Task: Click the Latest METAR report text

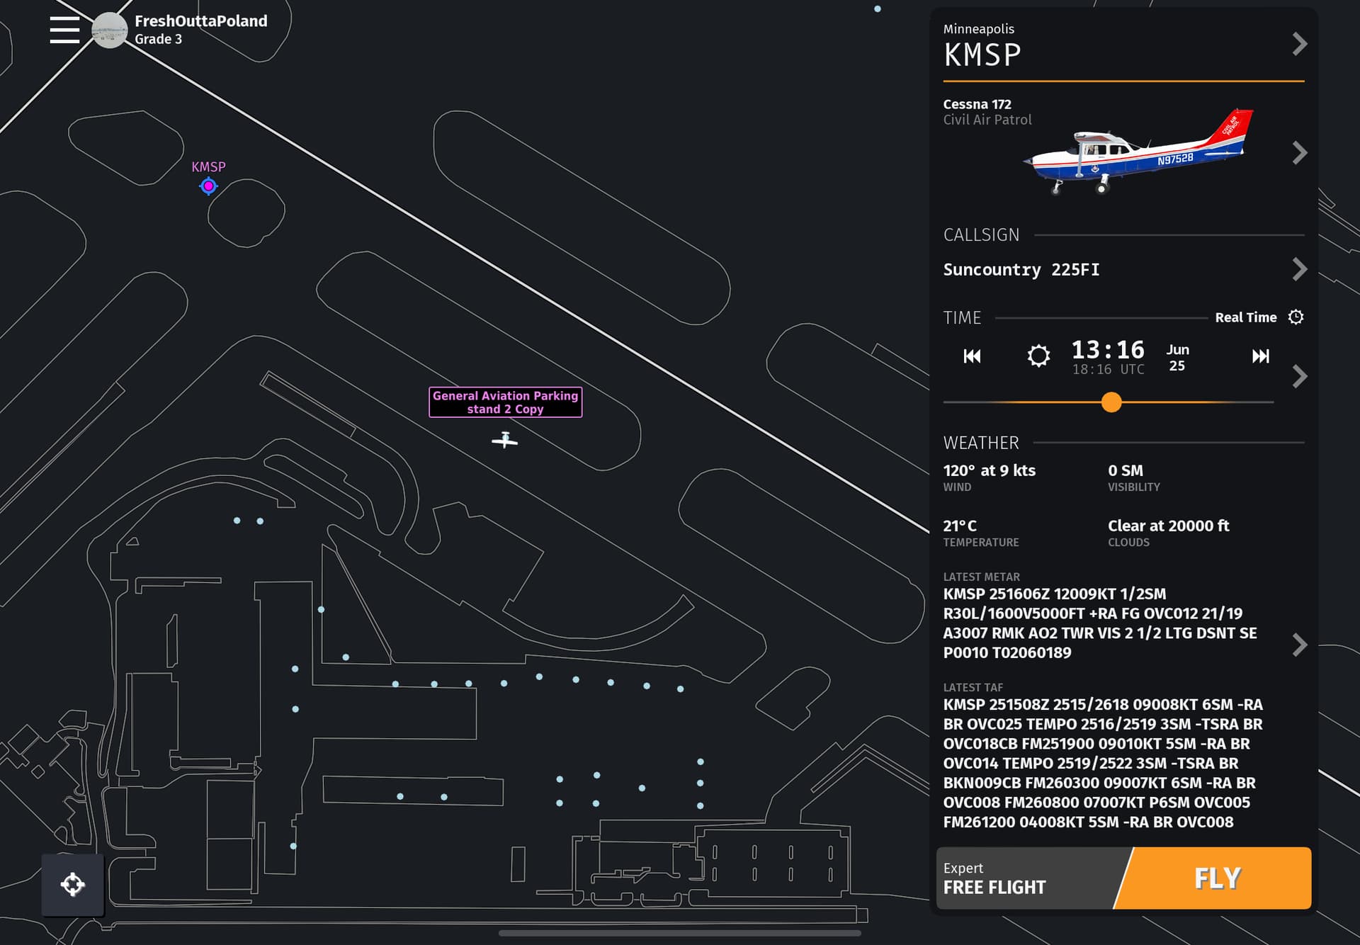Action: click(1100, 623)
